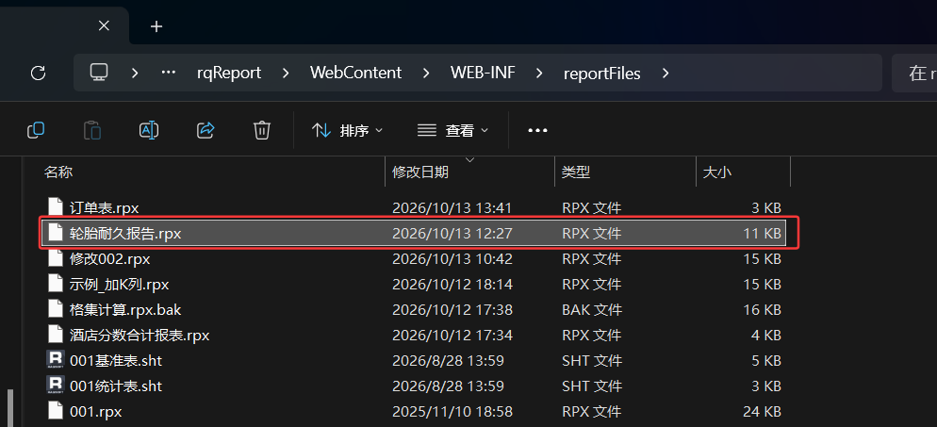Image resolution: width=937 pixels, height=427 pixels.
Task: Close the current Explorer tab
Action: click(104, 25)
